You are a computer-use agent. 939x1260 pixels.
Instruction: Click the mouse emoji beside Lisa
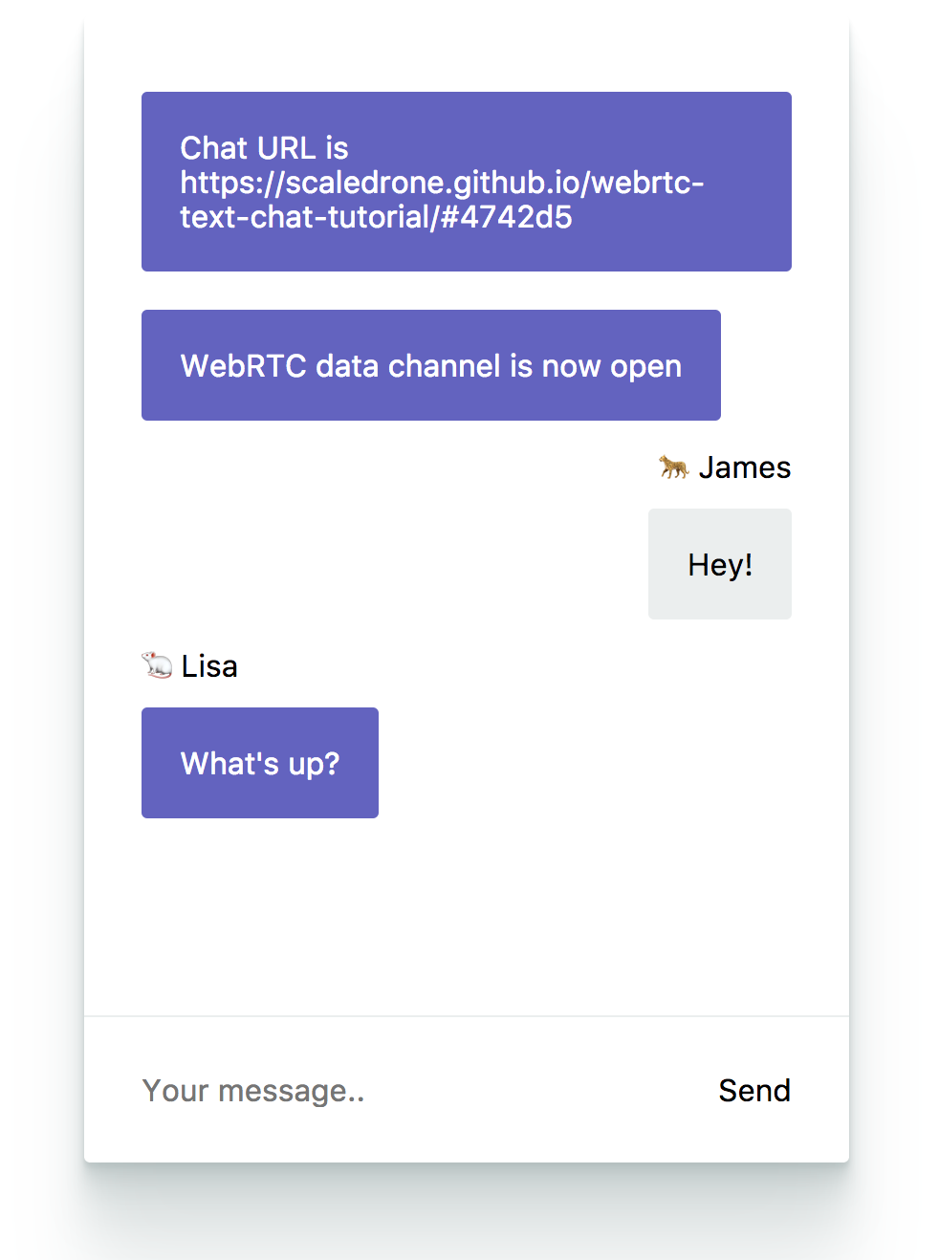point(157,665)
